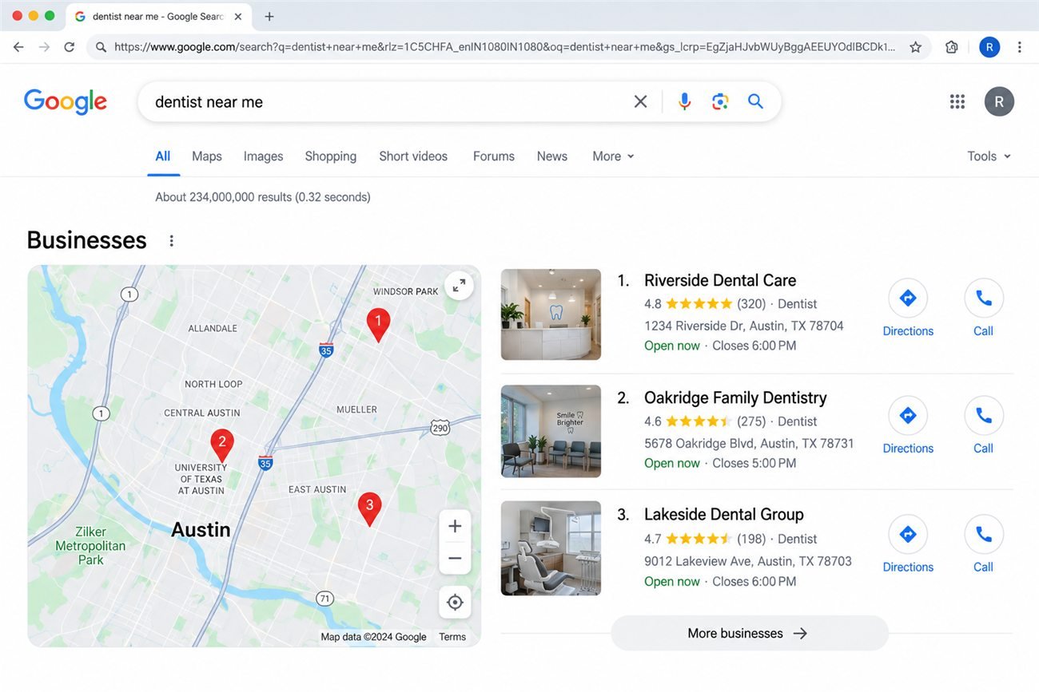Switch to the Maps tab
Viewport: 1039px width, 692px height.
[207, 156]
